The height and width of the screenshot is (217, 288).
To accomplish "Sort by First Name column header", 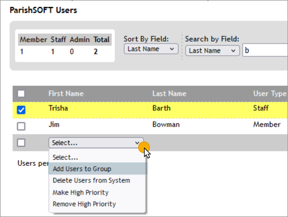I will tap(66, 94).
